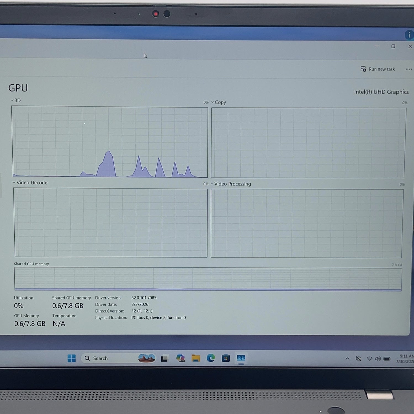The width and height of the screenshot is (414, 414).
Task: Click the Video Processing graph
Action: tap(307, 223)
